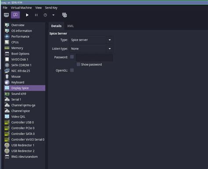Show the graphical console view
Screen dimensions: 208x169
(x=6, y=15)
